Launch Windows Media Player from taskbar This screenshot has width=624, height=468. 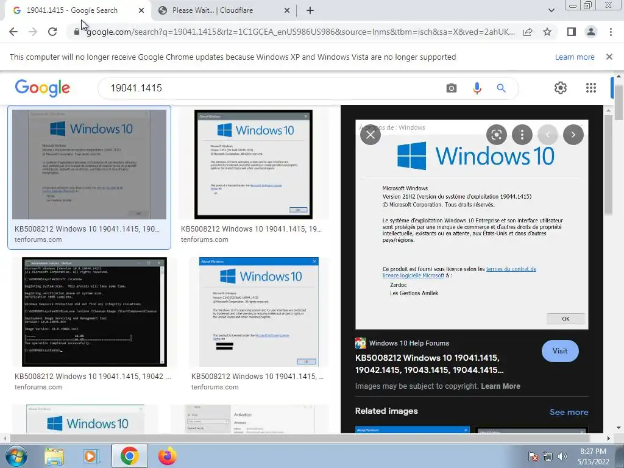(x=91, y=456)
